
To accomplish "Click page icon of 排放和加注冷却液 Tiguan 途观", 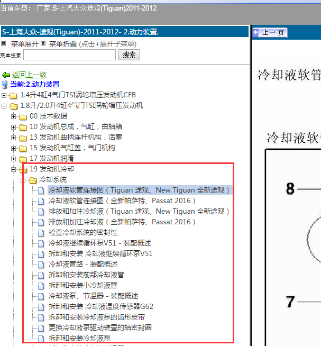I will (41, 212).
